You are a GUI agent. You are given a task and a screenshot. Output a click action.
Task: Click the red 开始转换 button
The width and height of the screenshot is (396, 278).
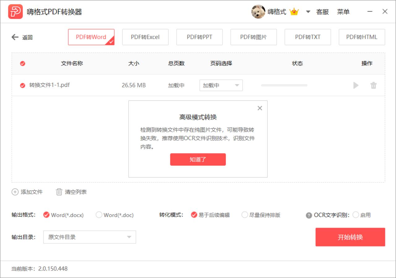(x=350, y=237)
